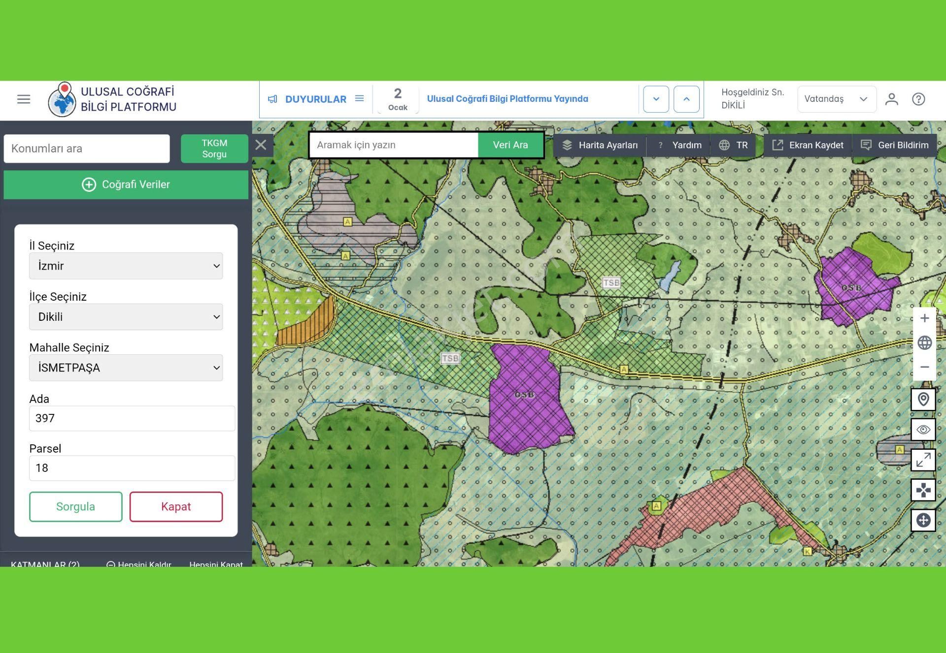Click the globe full extent icon
946x653 pixels.
(x=924, y=343)
